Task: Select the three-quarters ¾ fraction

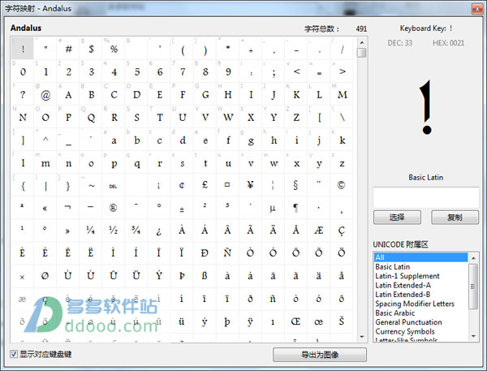Action: tap(136, 231)
